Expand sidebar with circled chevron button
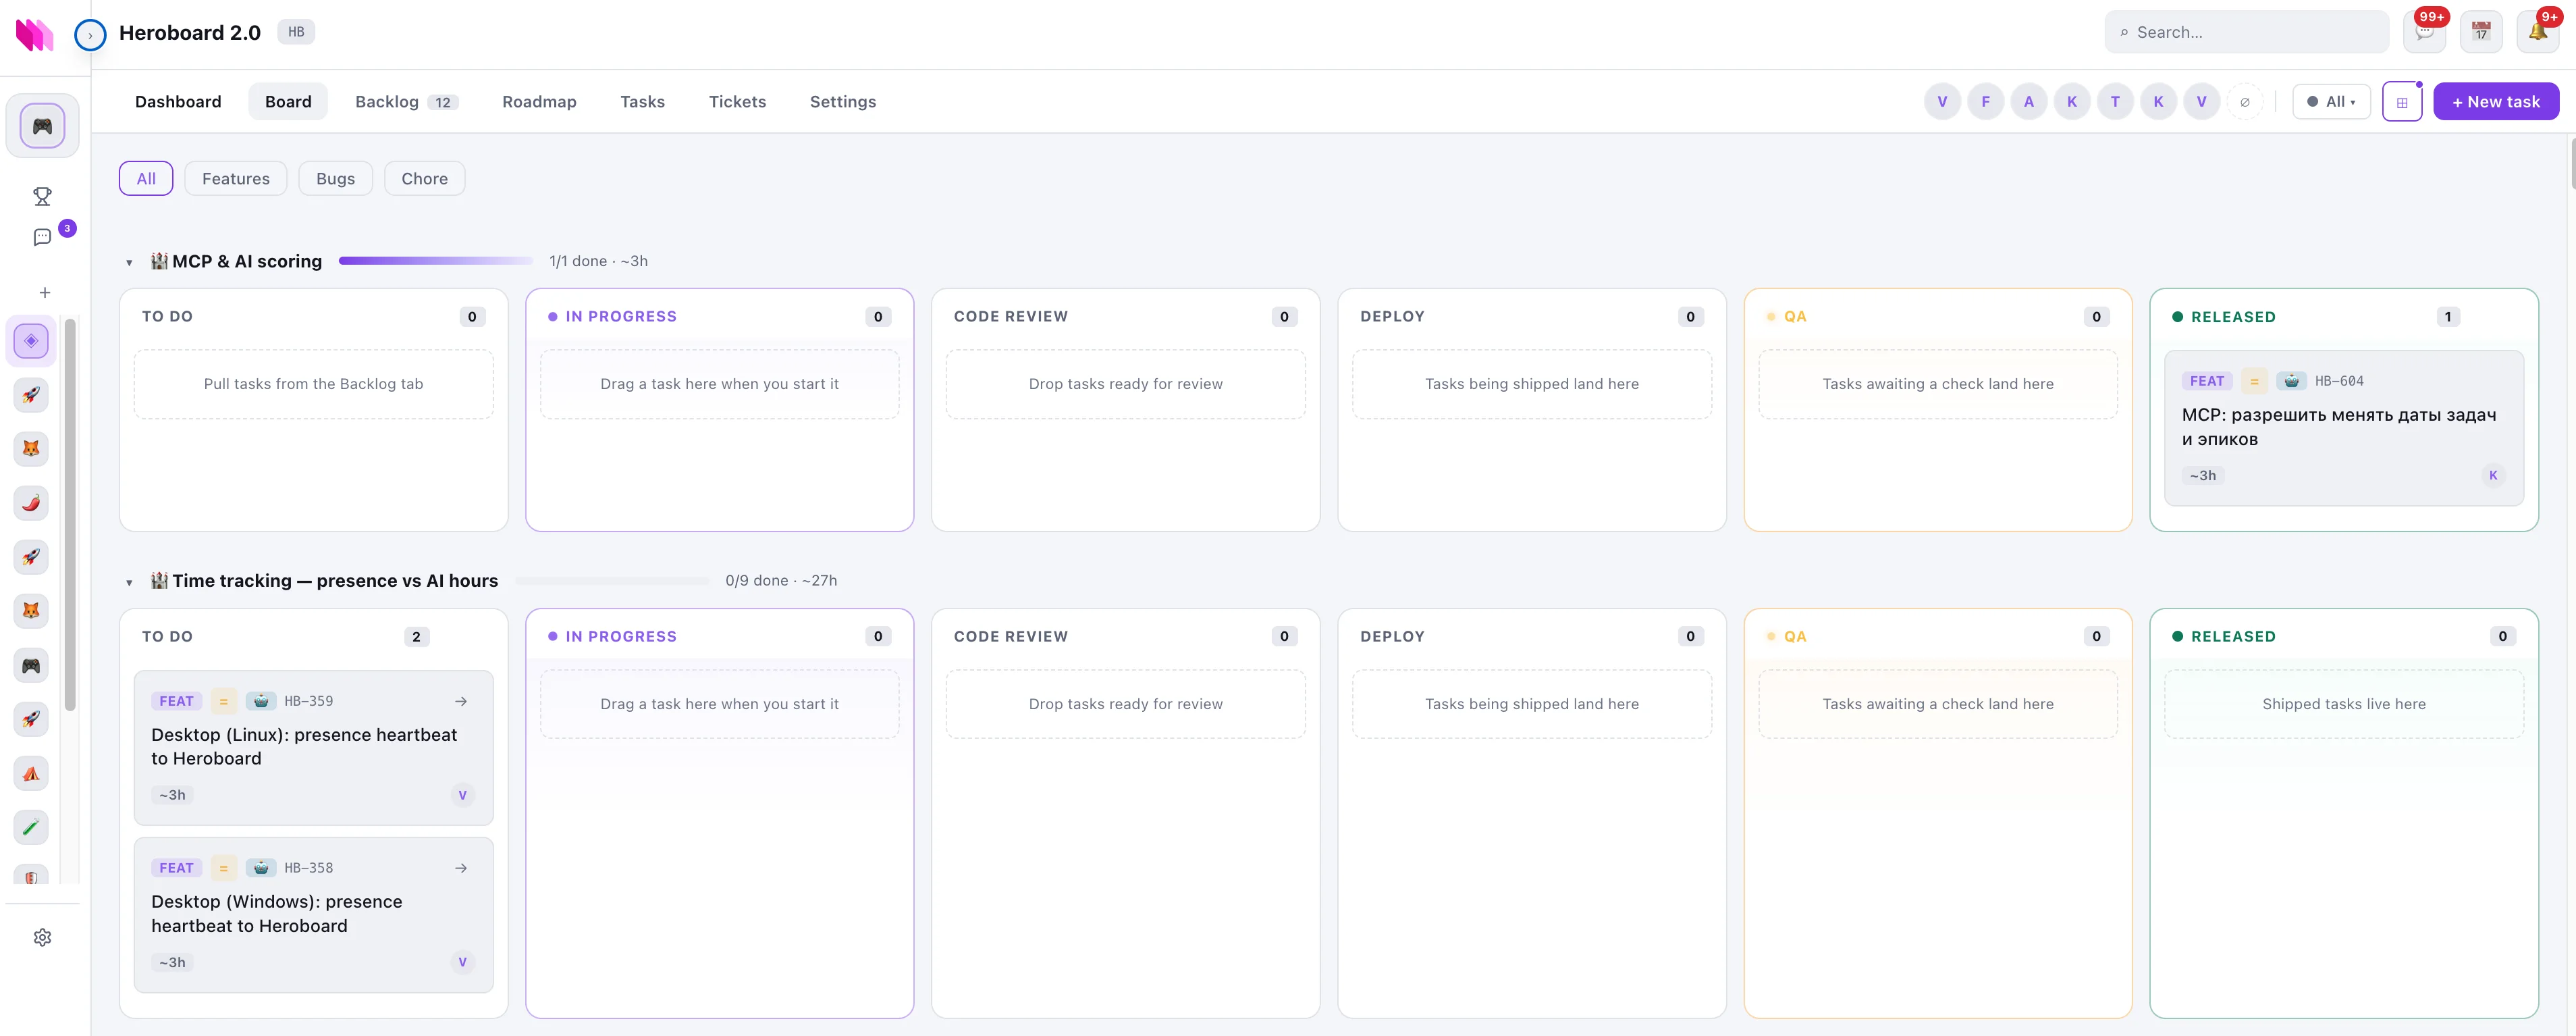Viewport: 2576px width, 1036px height. [90, 35]
